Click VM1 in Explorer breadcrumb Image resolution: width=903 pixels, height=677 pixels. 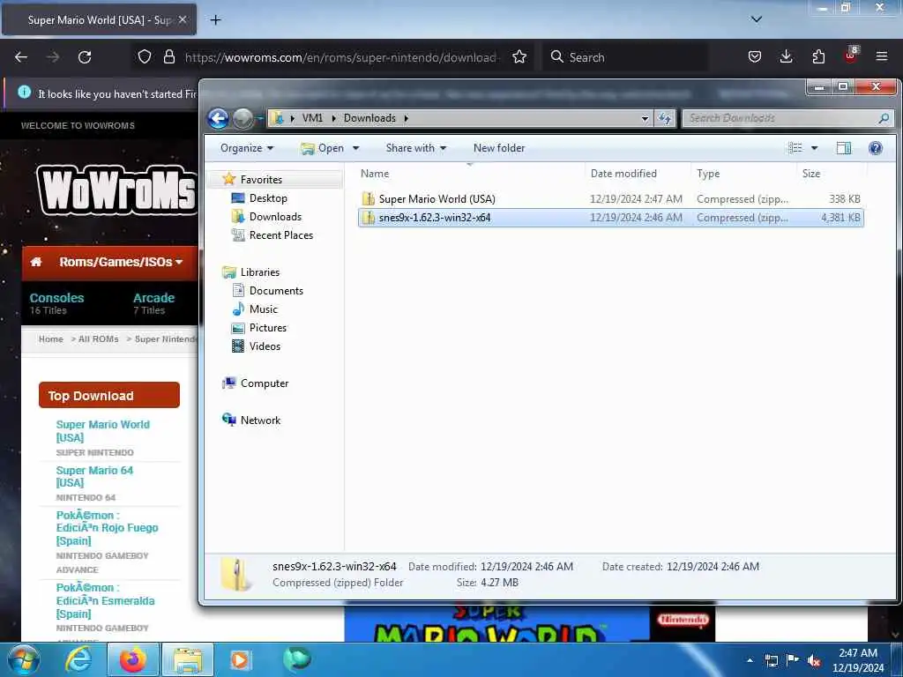tap(312, 118)
